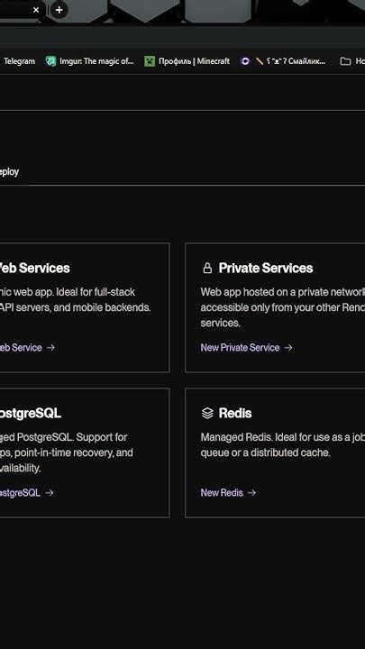The width and height of the screenshot is (365, 649).
Task: Open a new browser tab with plus
Action: click(x=59, y=10)
